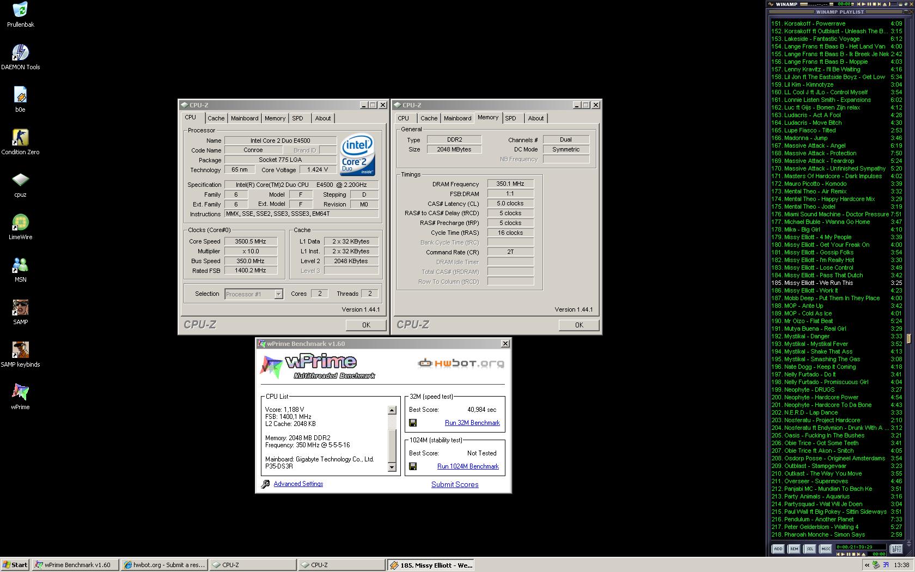Click the Intel Core 2 Duo logo
Image resolution: width=915 pixels, height=572 pixels.
click(357, 155)
